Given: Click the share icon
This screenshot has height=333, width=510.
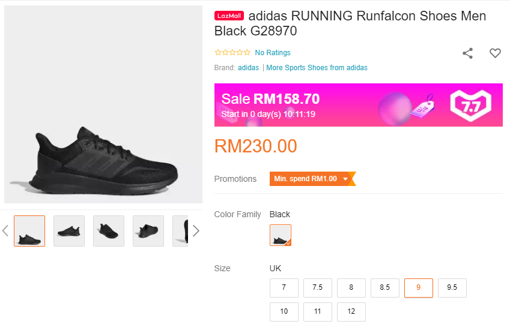Looking at the screenshot, I should 467,53.
